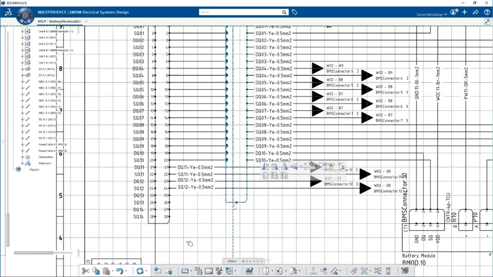Click the search magnifier icon
The width and height of the screenshot is (493, 277).
click(x=284, y=12)
